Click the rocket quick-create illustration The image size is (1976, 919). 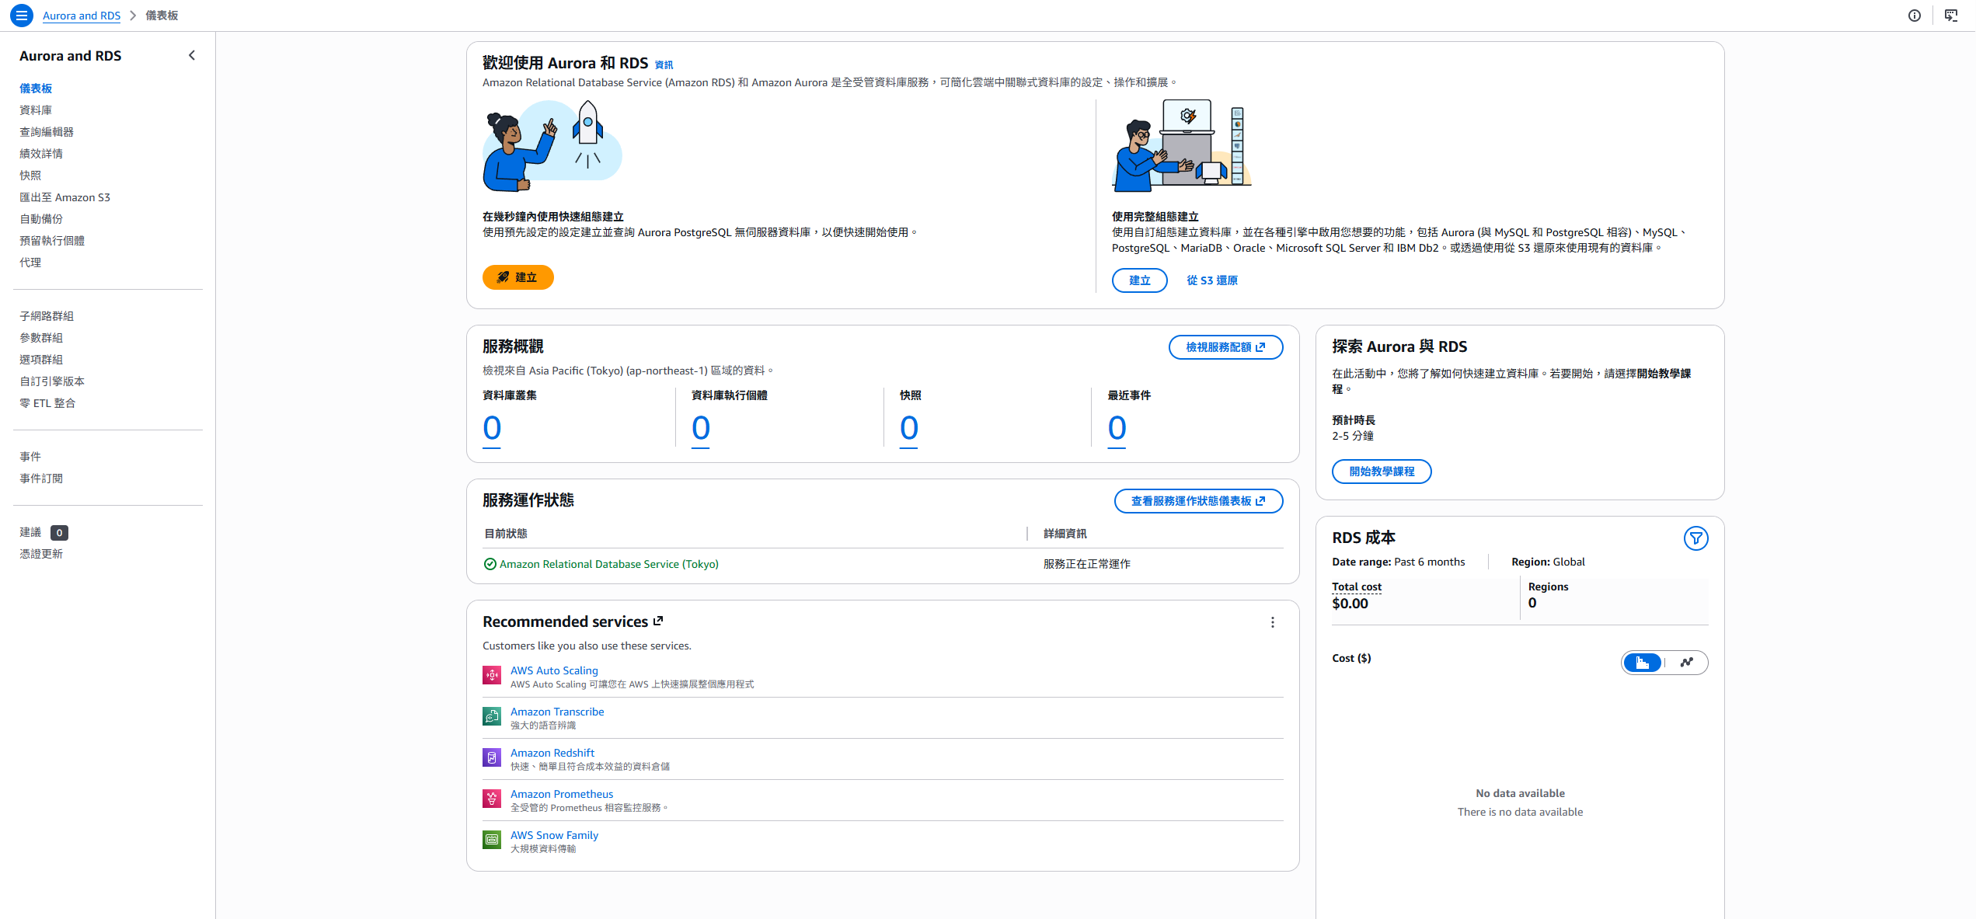click(x=552, y=146)
